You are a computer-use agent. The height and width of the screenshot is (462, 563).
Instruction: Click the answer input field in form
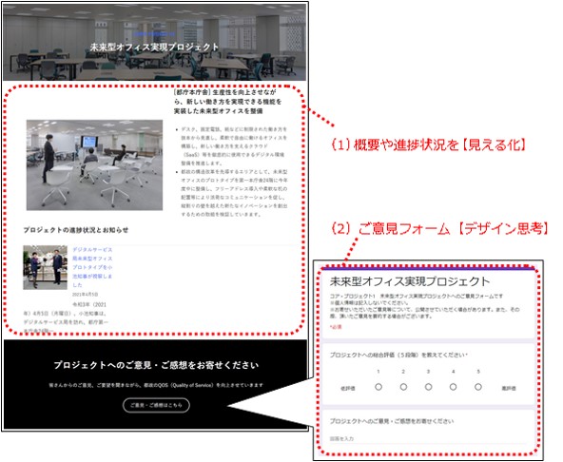[x=427, y=439]
